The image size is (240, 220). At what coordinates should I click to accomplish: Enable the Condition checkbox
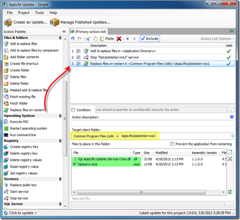pyautogui.click(x=73, y=110)
